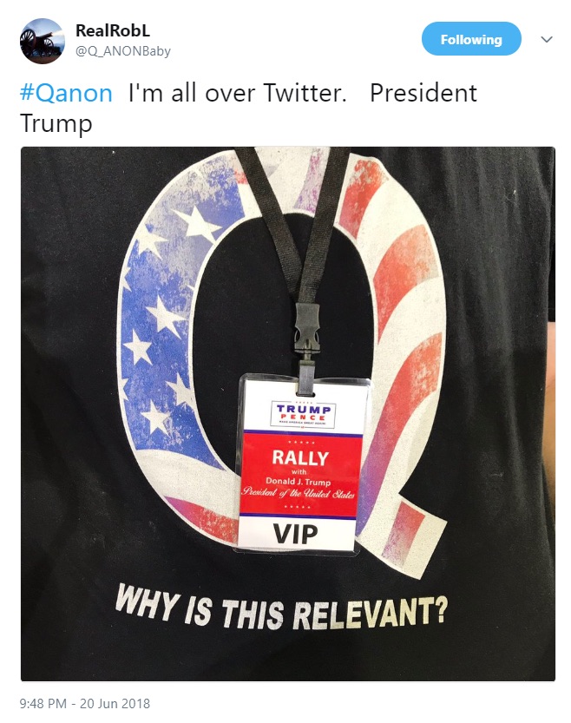The image size is (571, 723).
Task: Click the 'President of the United States' script line
Action: [x=299, y=493]
